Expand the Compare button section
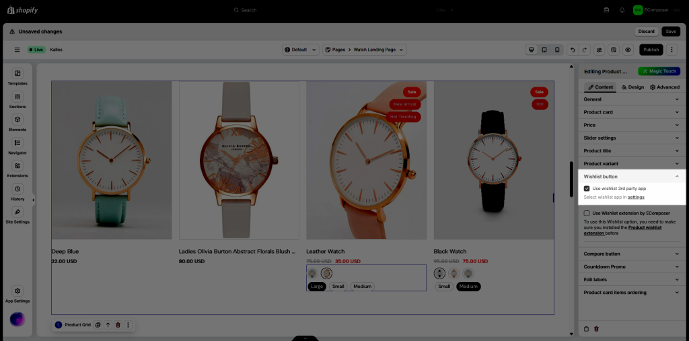 coord(677,254)
